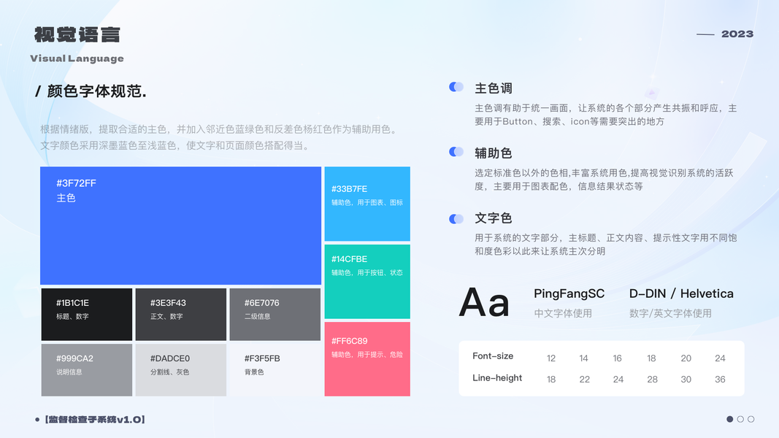
Task: Click the 主色调 heading text
Action: (x=494, y=88)
